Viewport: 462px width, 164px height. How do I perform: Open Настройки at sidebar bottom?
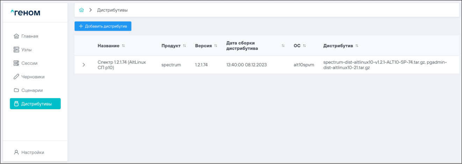33,152
